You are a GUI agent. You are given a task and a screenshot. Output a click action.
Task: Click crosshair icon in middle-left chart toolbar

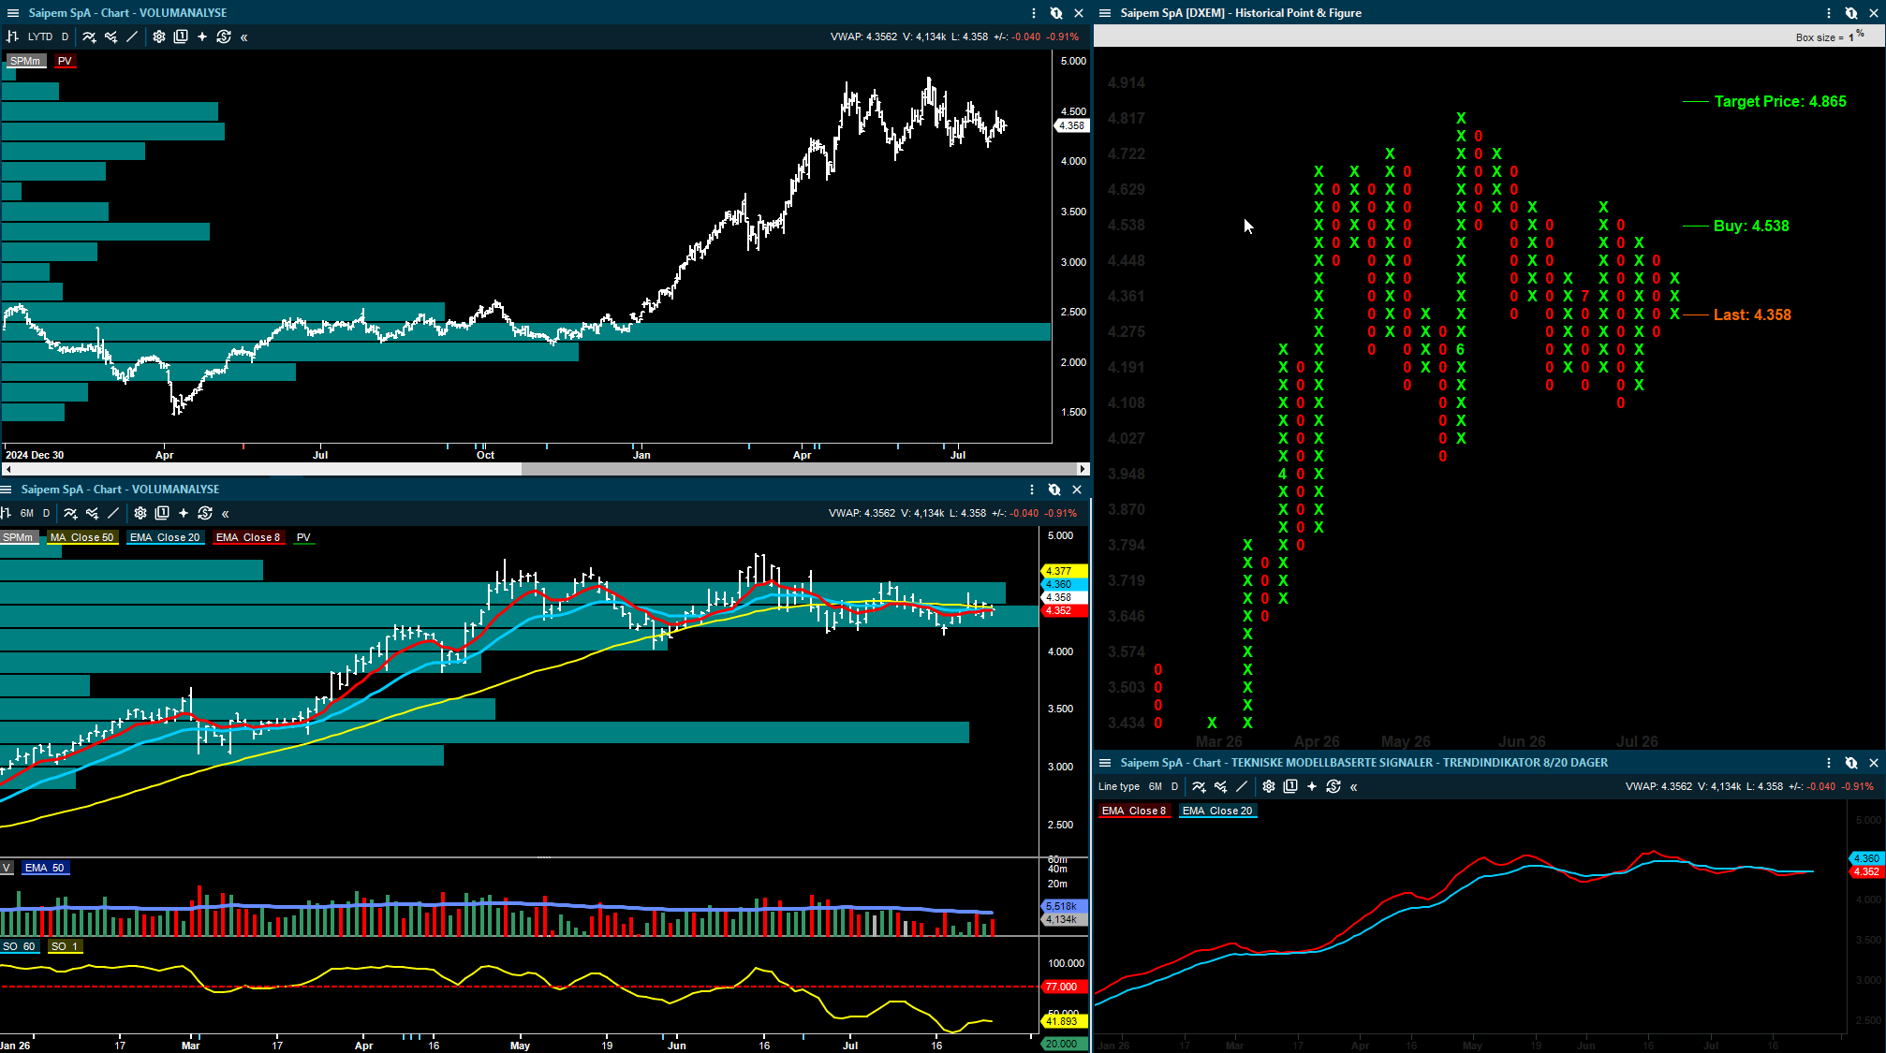(x=184, y=513)
